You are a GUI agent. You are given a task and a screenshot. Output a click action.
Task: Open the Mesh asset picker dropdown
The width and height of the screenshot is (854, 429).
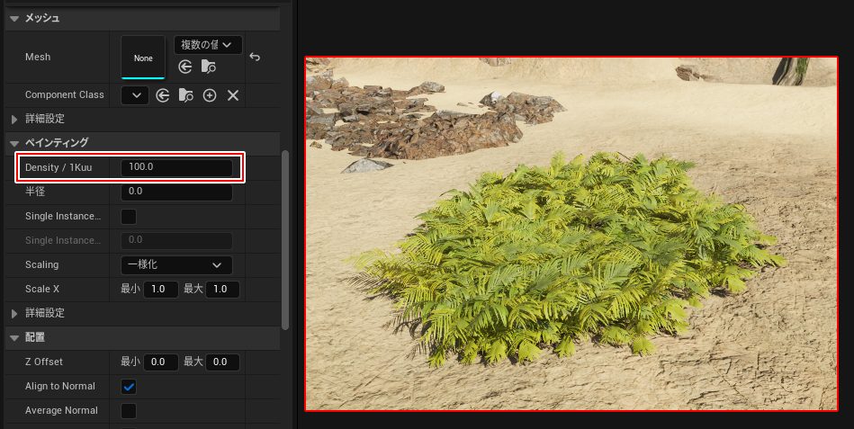[x=208, y=44]
